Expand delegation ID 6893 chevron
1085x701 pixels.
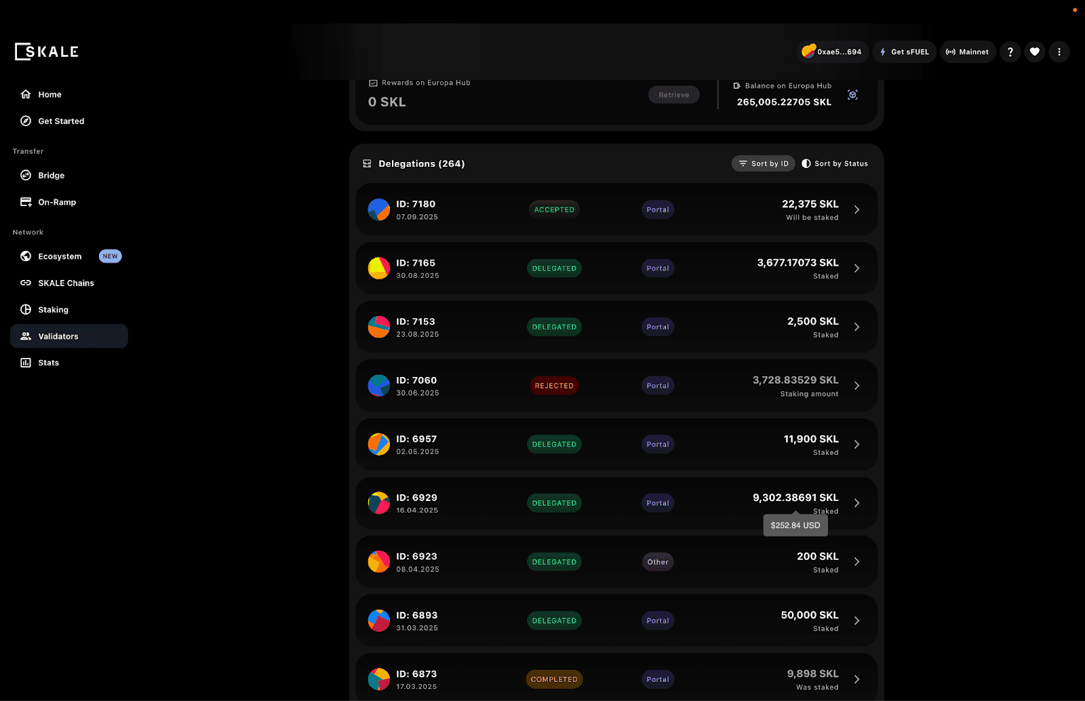pos(856,621)
